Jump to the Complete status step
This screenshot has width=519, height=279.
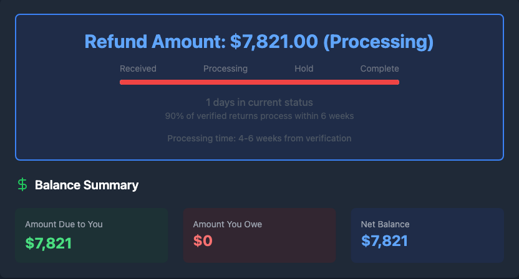pyautogui.click(x=379, y=69)
